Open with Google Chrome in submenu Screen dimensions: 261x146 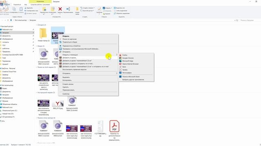(128, 58)
